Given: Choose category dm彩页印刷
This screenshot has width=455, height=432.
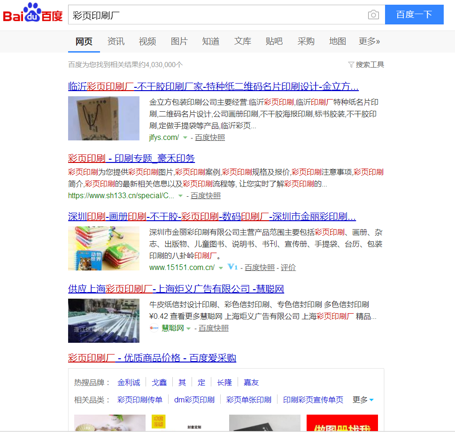Looking at the screenshot, I should point(194,400).
